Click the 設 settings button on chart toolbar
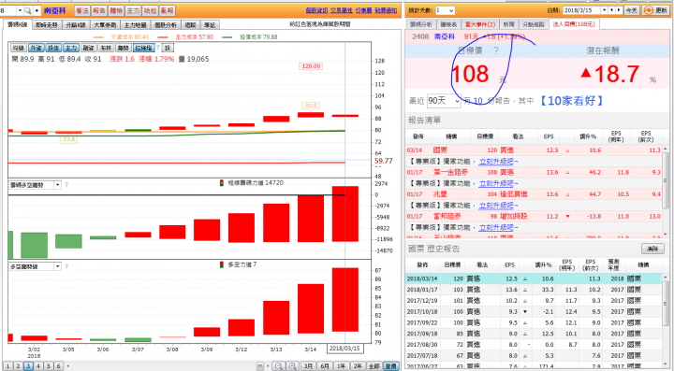Screen dimensions: 674x371 click(168, 48)
